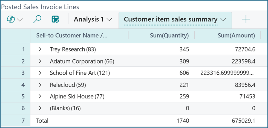Select row number 3 header cell
Viewport: 268px width, 128px height.
coord(23,73)
